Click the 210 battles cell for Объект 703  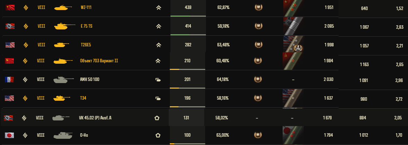point(188,61)
